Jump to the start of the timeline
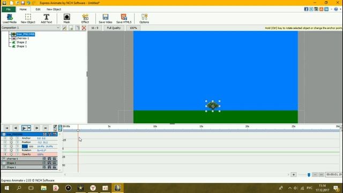343x193 pixels. tap(7, 128)
